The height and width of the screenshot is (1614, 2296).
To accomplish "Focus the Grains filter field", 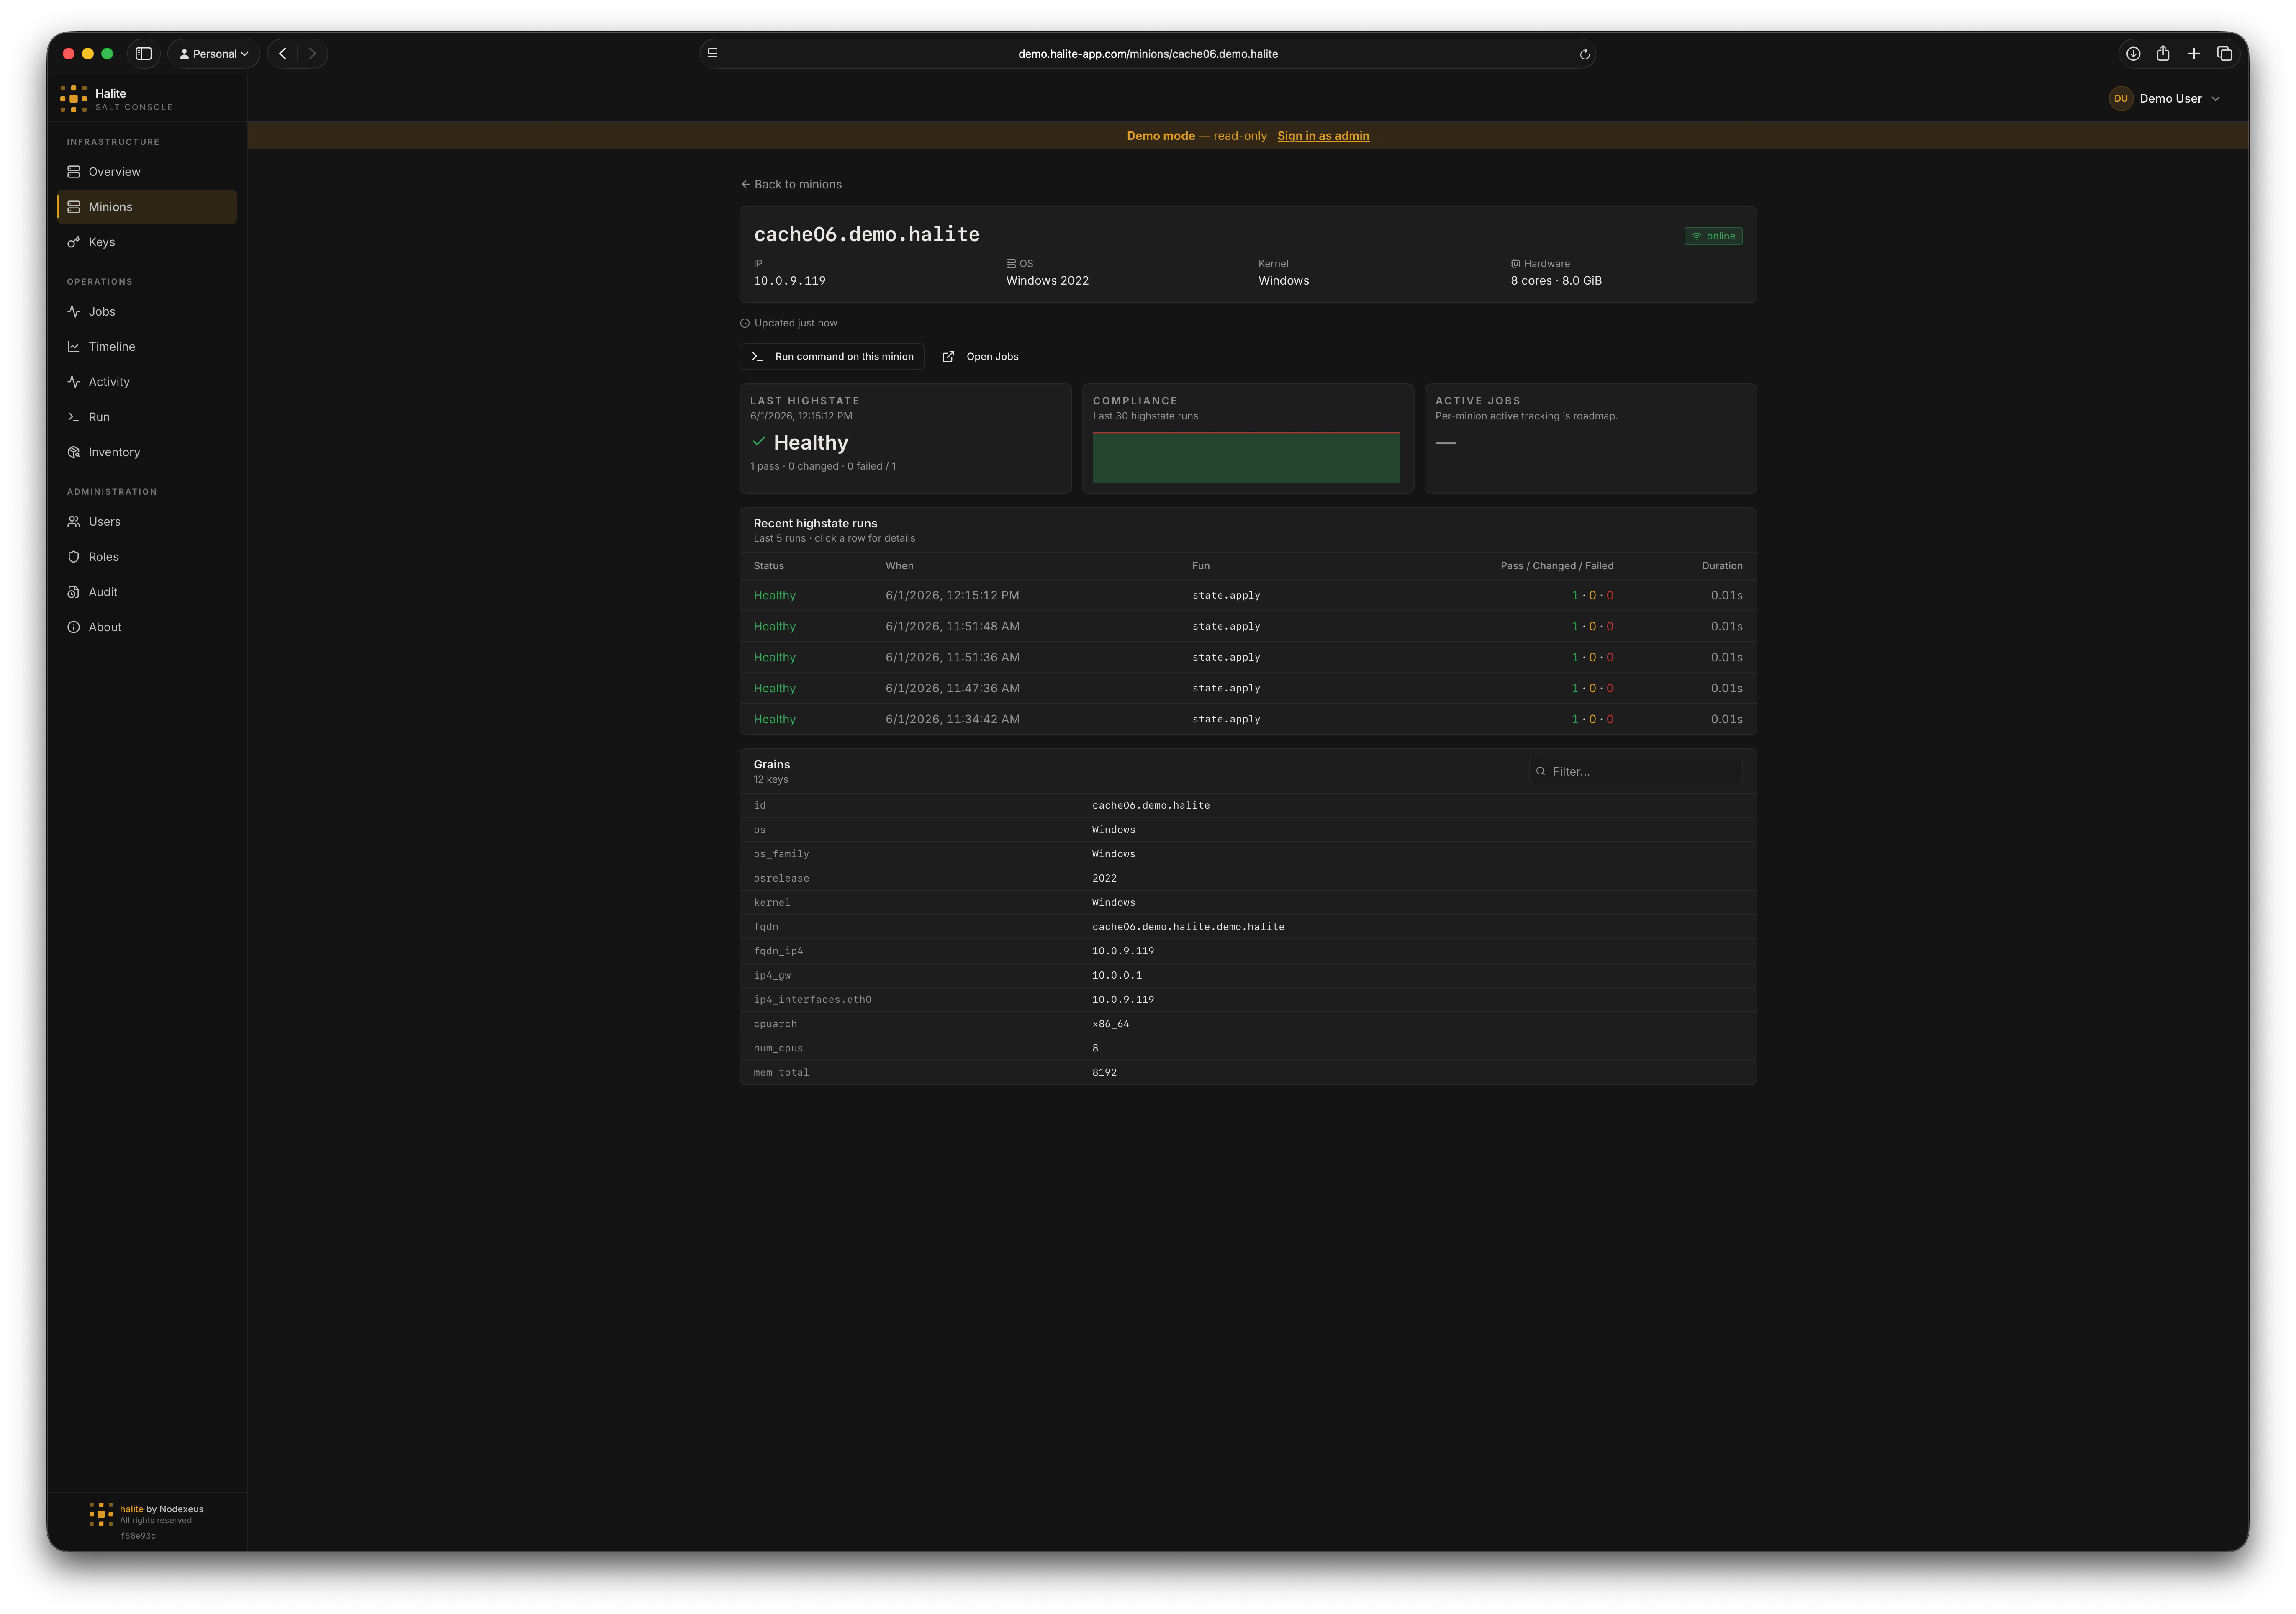I will (x=1635, y=771).
